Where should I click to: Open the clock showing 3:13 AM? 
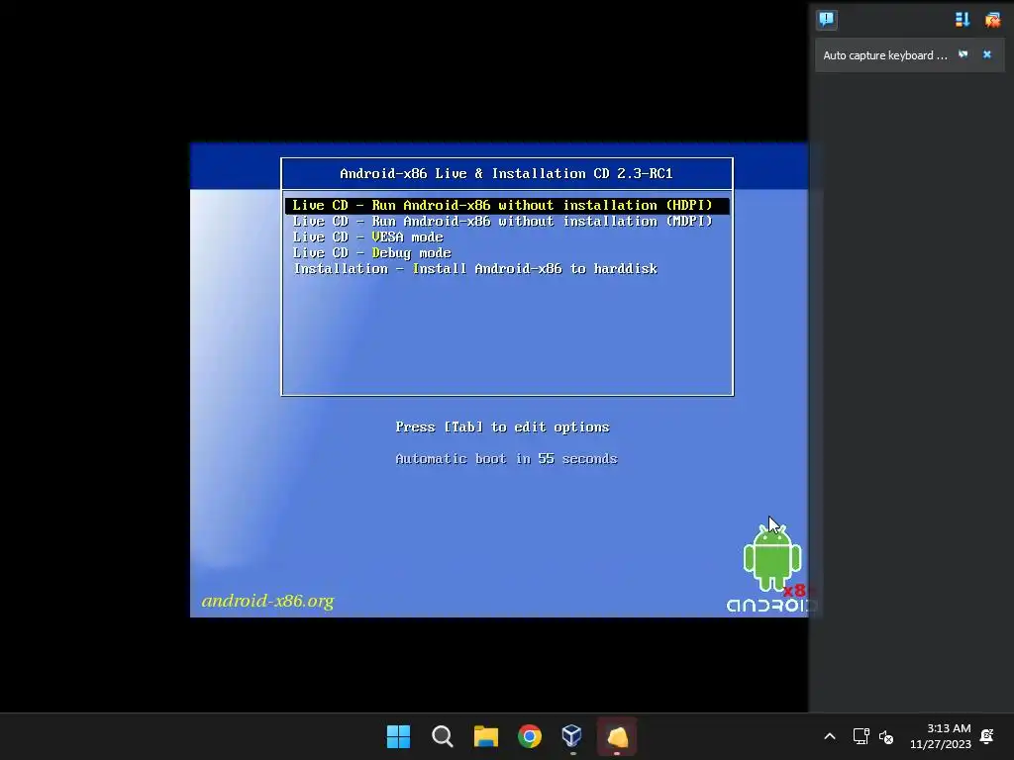941,736
